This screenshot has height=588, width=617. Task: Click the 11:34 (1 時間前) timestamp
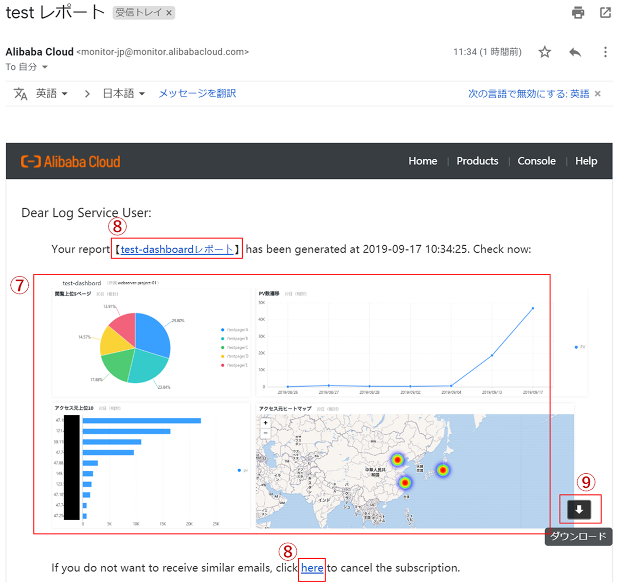coord(487,52)
